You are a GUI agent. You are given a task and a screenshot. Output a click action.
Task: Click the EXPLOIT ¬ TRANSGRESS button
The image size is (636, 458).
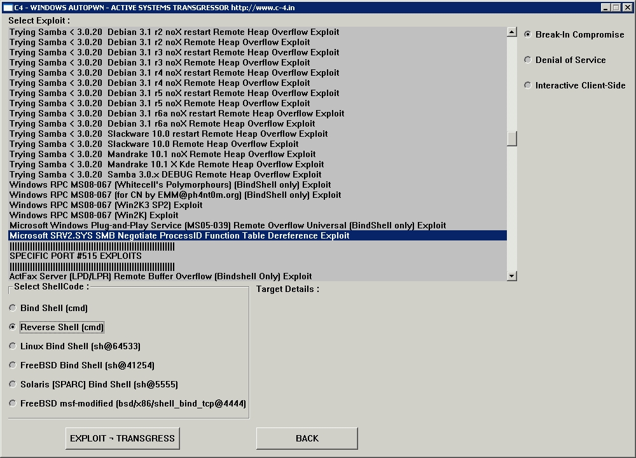(x=122, y=438)
